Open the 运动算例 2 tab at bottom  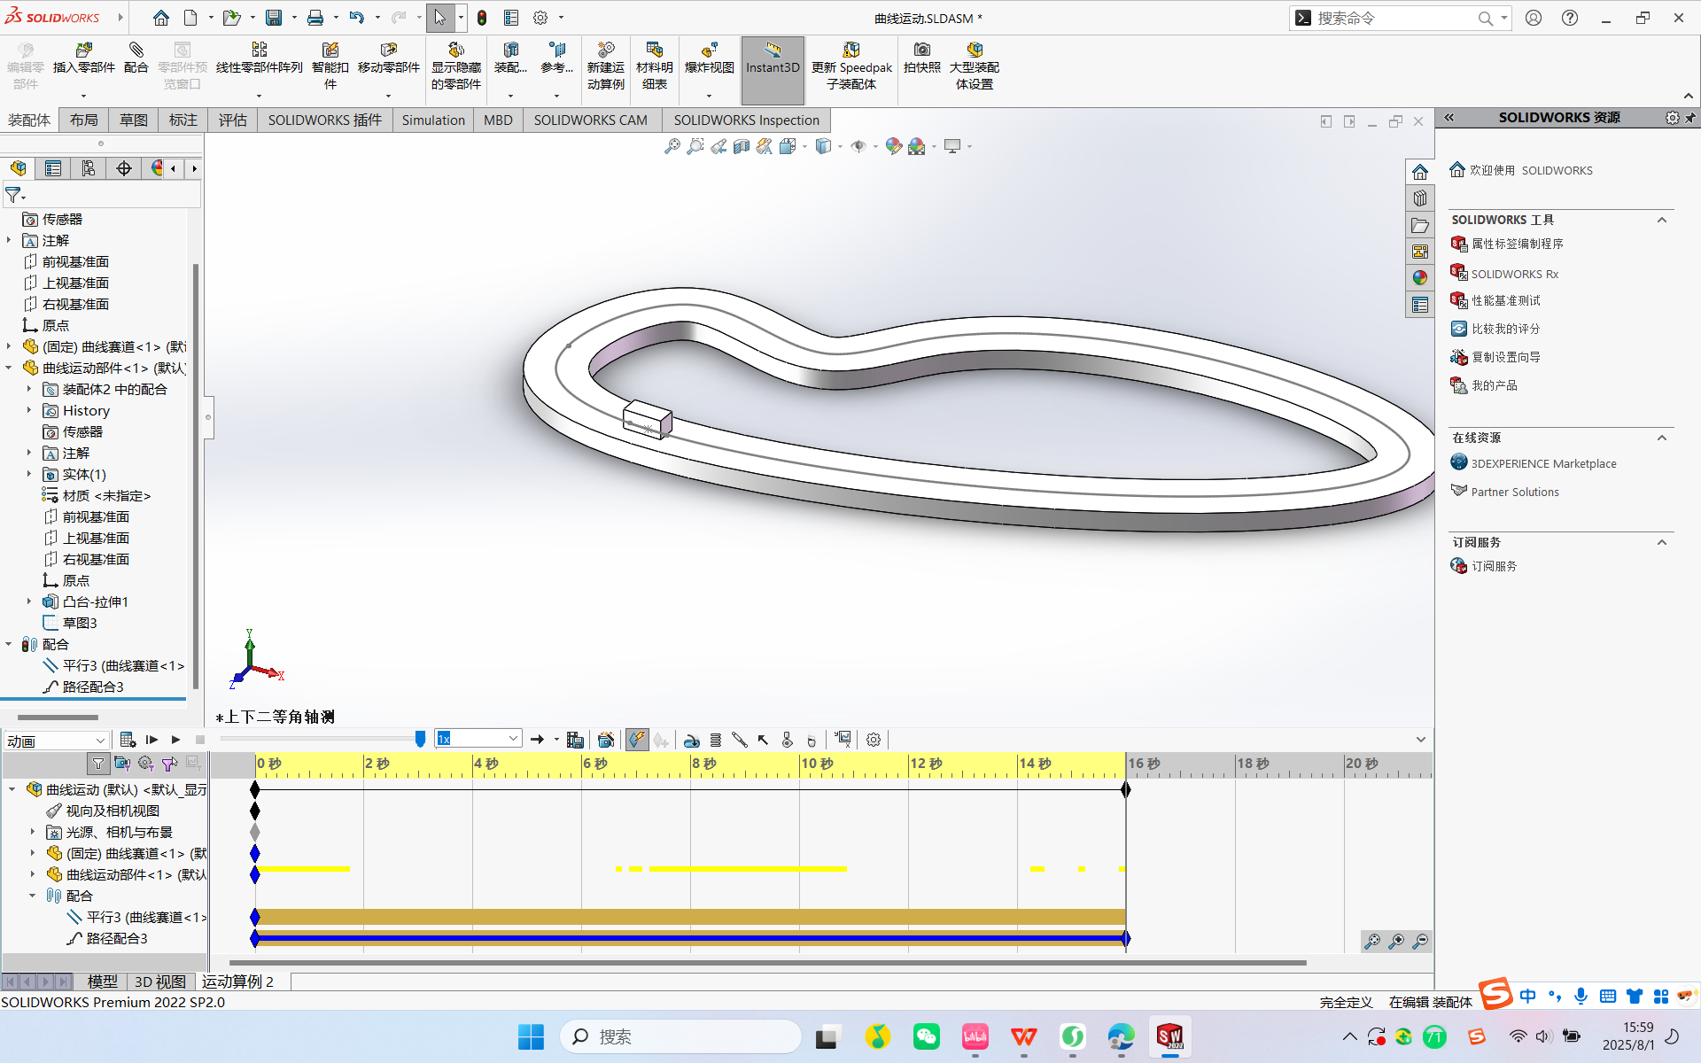(237, 982)
